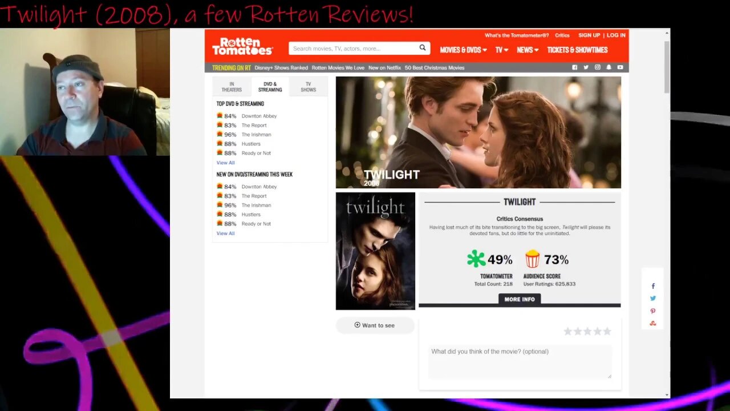Open Rotten Tomatoes YouTube channel
The image size is (730, 411).
click(x=620, y=67)
